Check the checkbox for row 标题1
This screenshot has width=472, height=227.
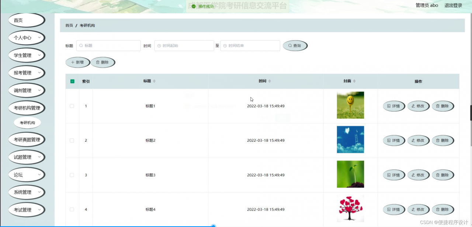pyautogui.click(x=72, y=106)
